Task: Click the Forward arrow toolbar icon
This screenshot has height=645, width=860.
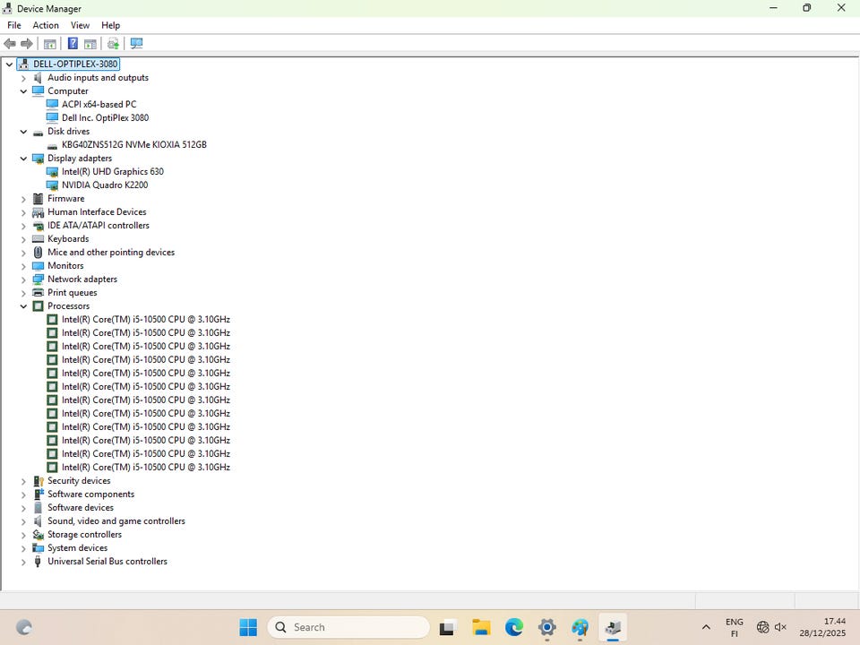Action: click(26, 43)
